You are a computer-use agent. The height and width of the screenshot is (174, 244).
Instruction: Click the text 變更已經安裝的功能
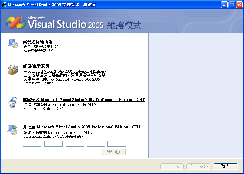click(41, 47)
